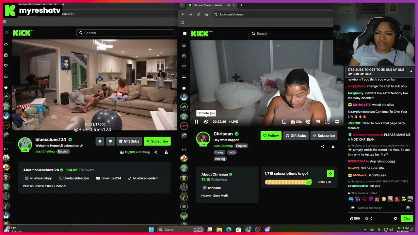Open File Explorer from the taskbar
The height and width of the screenshot is (235, 418).
point(219,230)
